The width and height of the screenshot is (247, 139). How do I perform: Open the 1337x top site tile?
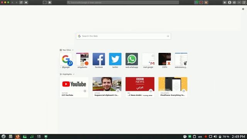tap(165, 61)
